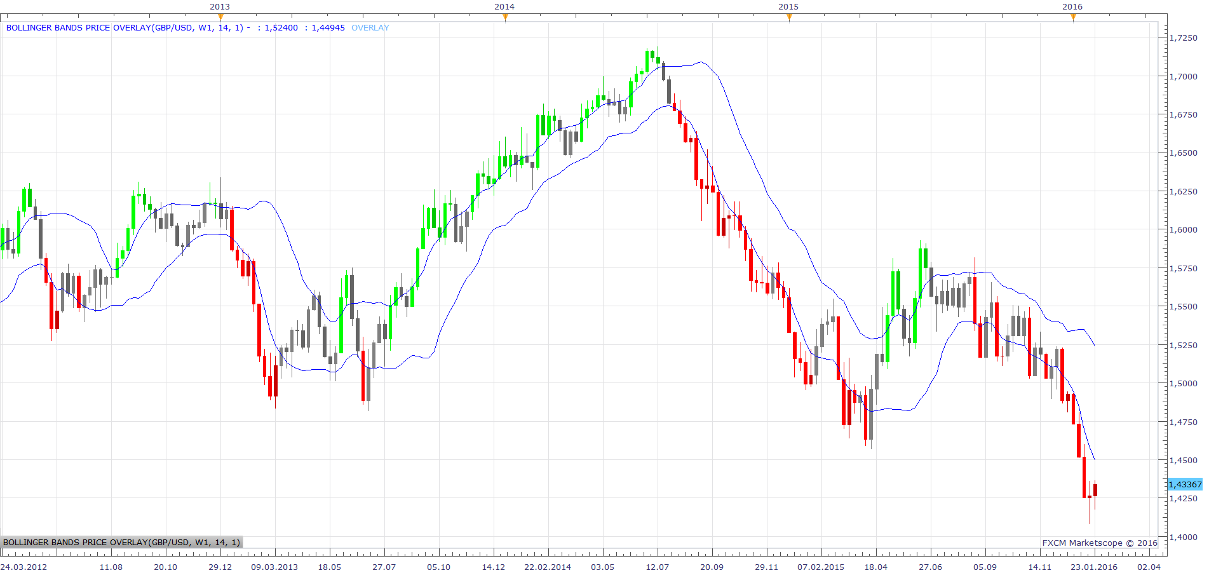Click the 20.10 date axis label
Image resolution: width=1209 pixels, height=575 pixels.
pyautogui.click(x=166, y=567)
